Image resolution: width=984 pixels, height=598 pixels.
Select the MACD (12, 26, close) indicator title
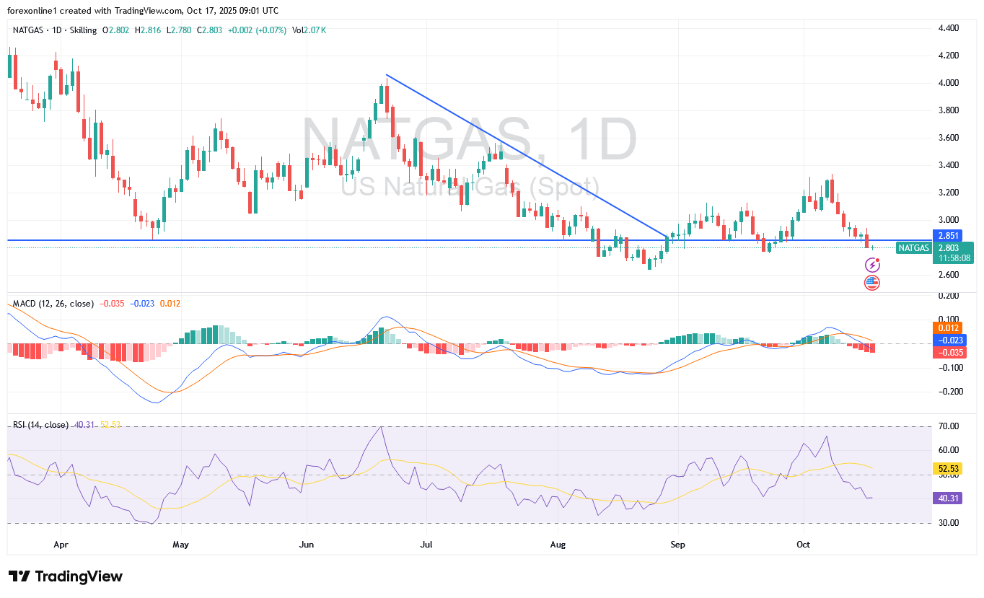point(53,304)
